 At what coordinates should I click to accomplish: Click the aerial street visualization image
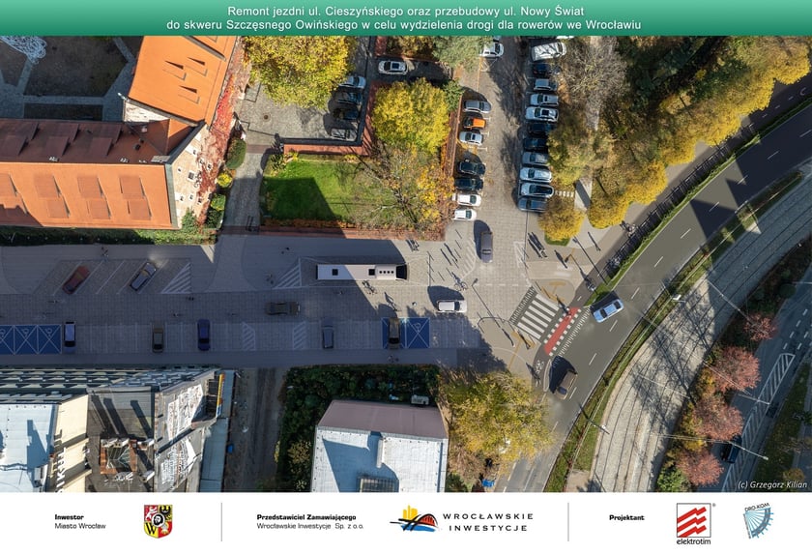coord(406,264)
